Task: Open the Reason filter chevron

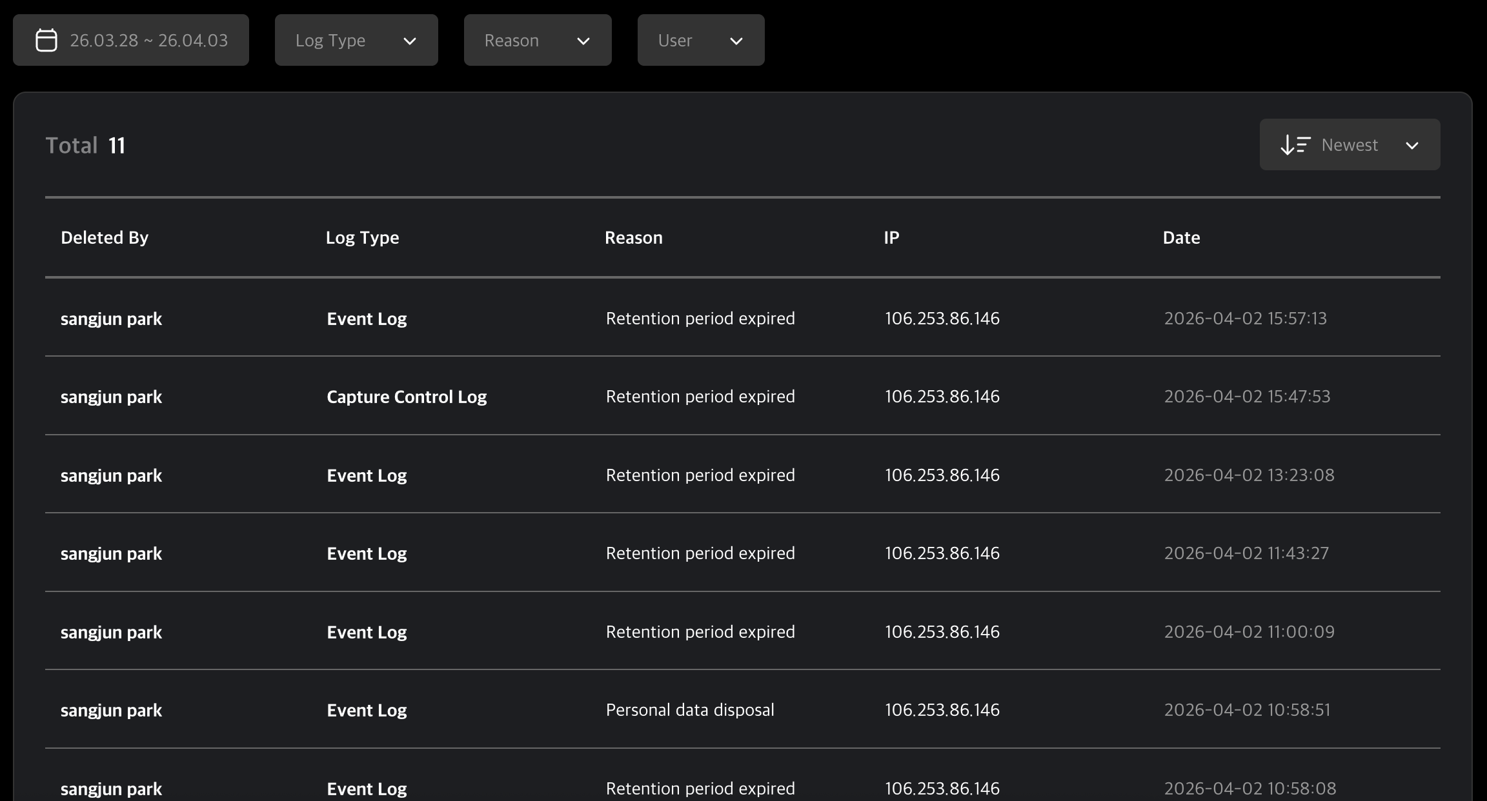Action: [x=583, y=40]
